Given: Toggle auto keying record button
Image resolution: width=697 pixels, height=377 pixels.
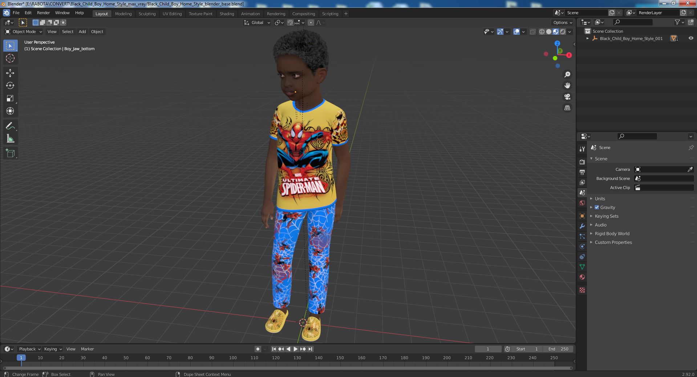Looking at the screenshot, I should tap(258, 349).
